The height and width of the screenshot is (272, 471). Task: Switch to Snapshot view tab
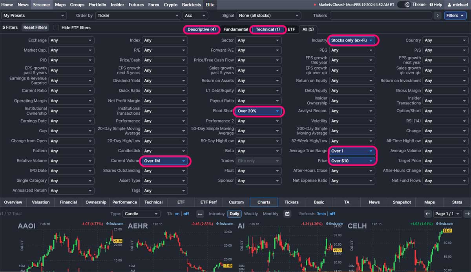(x=402, y=202)
